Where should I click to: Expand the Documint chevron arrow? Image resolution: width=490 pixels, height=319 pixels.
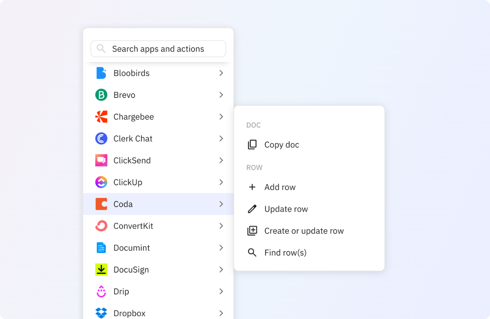click(x=221, y=248)
